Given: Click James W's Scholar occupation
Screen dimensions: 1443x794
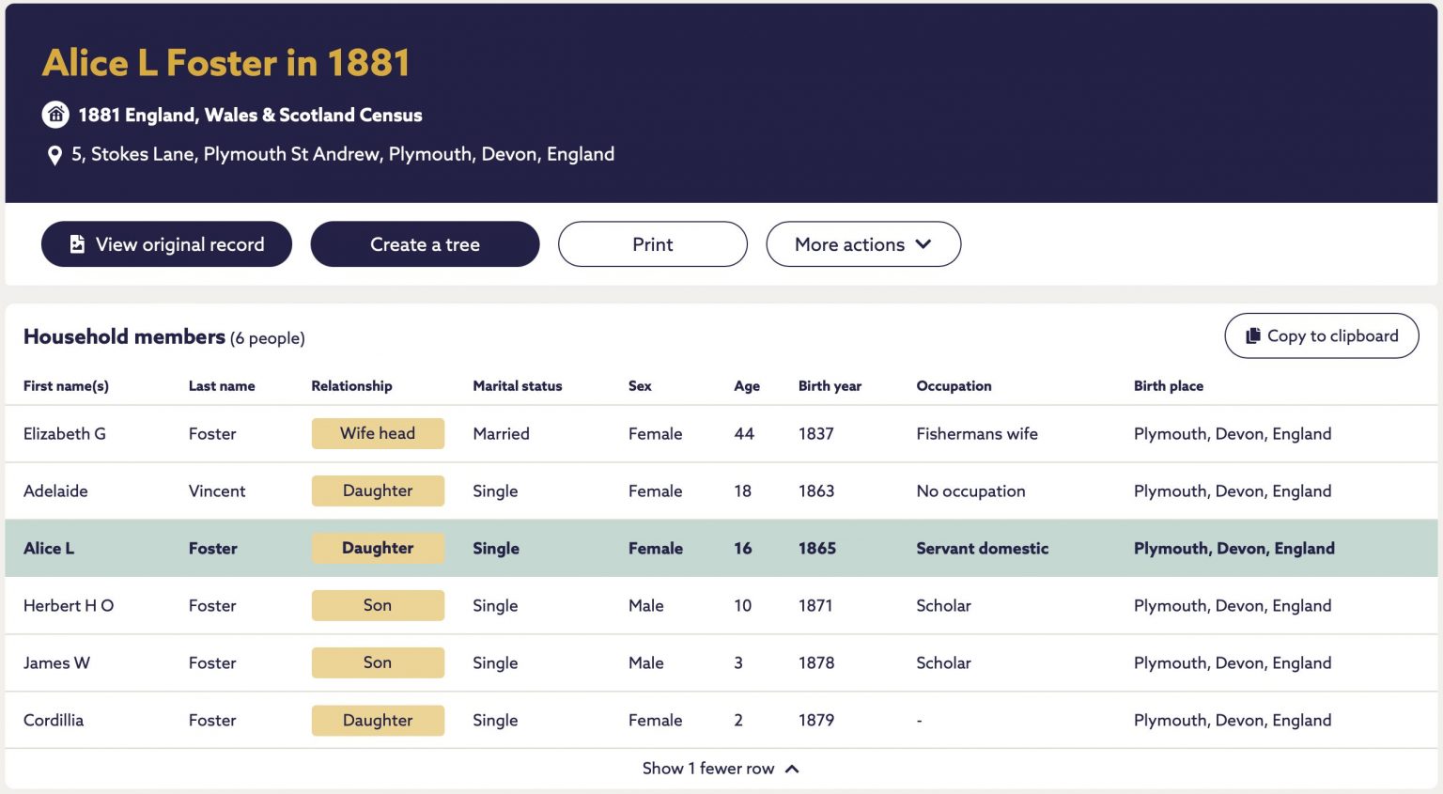Looking at the screenshot, I should [943, 663].
